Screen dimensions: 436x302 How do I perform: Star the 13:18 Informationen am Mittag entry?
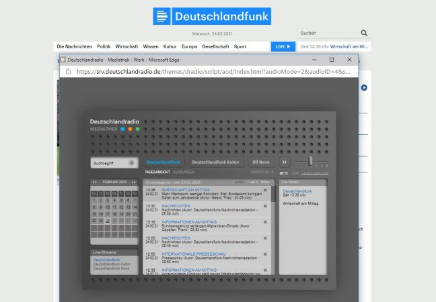265,222
